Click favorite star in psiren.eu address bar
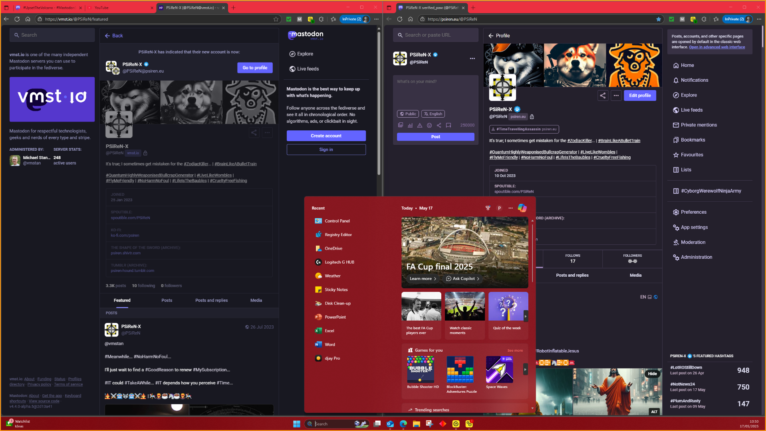 [x=659, y=19]
